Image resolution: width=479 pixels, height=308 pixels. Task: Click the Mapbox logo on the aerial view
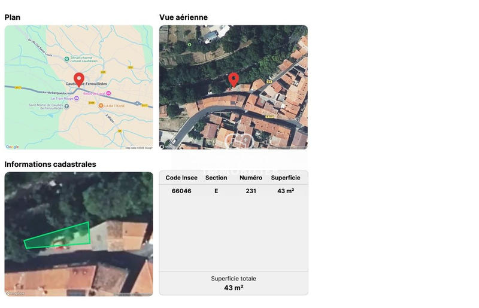(x=169, y=146)
